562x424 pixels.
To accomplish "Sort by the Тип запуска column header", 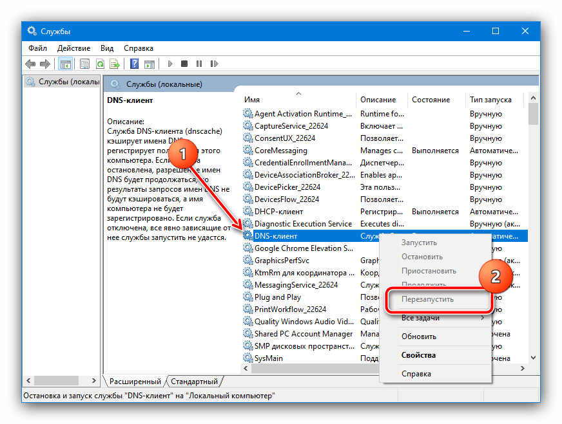I will click(x=494, y=100).
